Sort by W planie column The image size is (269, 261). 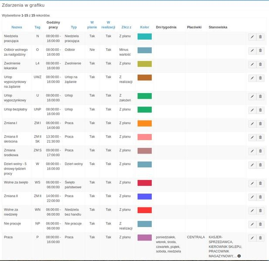[92, 25]
